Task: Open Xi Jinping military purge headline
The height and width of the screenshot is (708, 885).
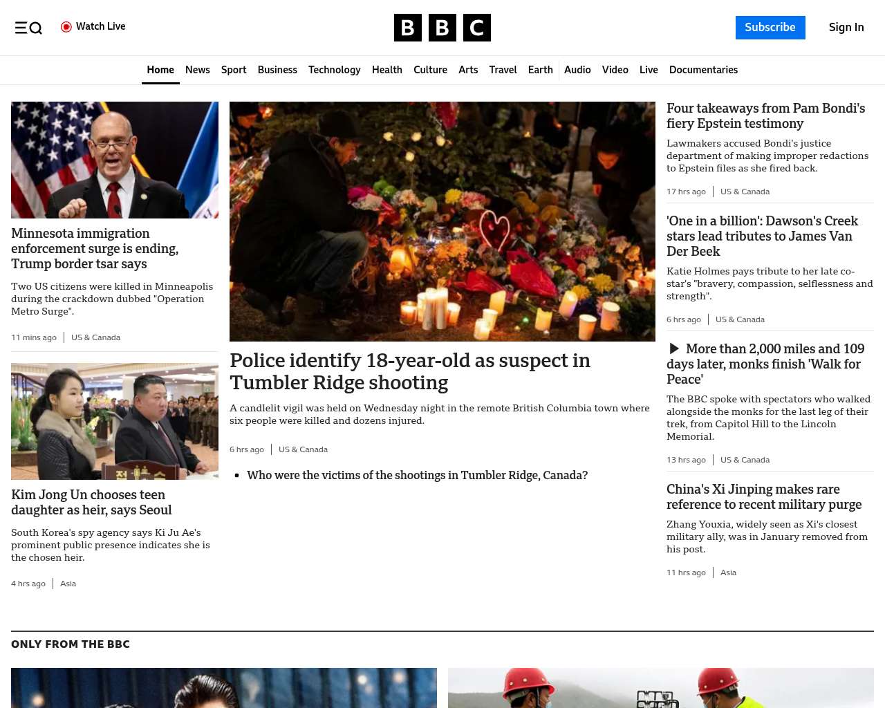Action: pyautogui.click(x=764, y=497)
